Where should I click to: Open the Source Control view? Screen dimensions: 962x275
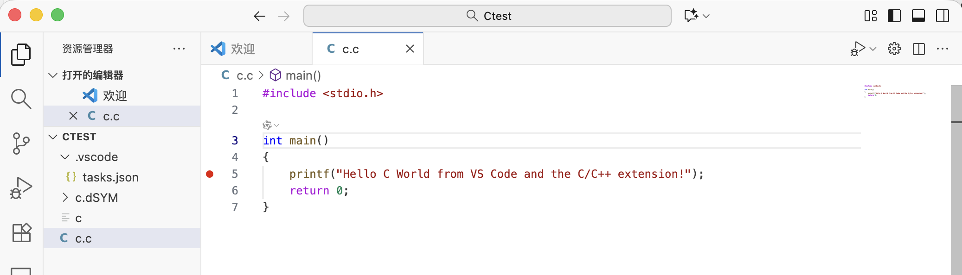click(x=21, y=144)
